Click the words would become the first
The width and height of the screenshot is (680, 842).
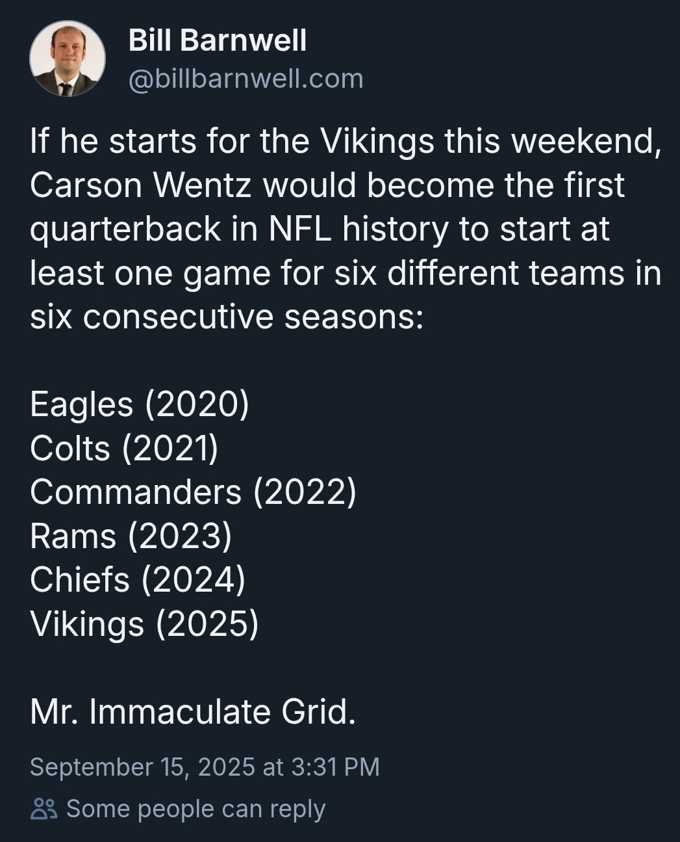point(444,185)
